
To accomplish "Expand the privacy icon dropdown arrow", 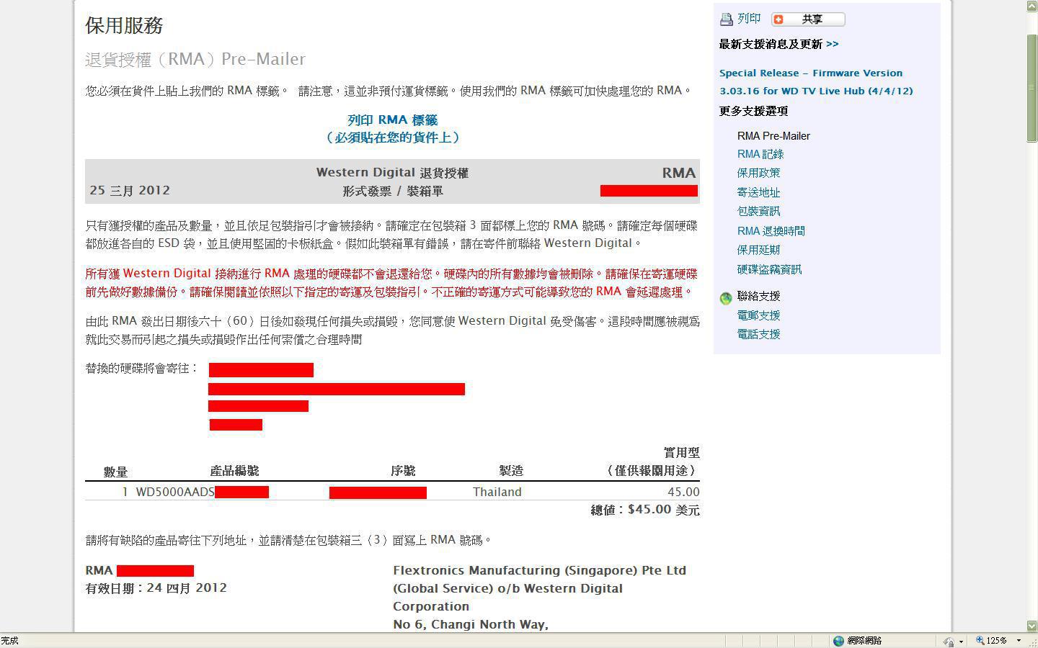I will pyautogui.click(x=962, y=641).
